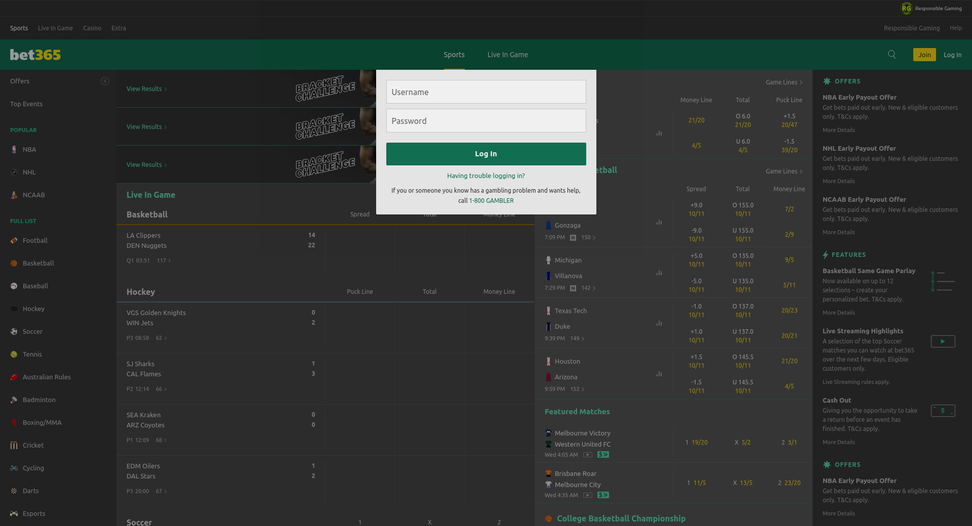
Task: Switch to Live In Game header tab
Action: [507, 55]
